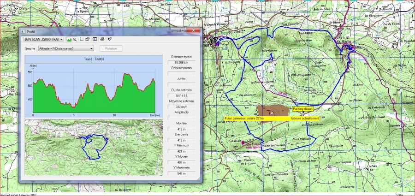This screenshot has height=196, width=415.
Task: Click the Tracé : Trk003 header bar
Action: pos(94,59)
